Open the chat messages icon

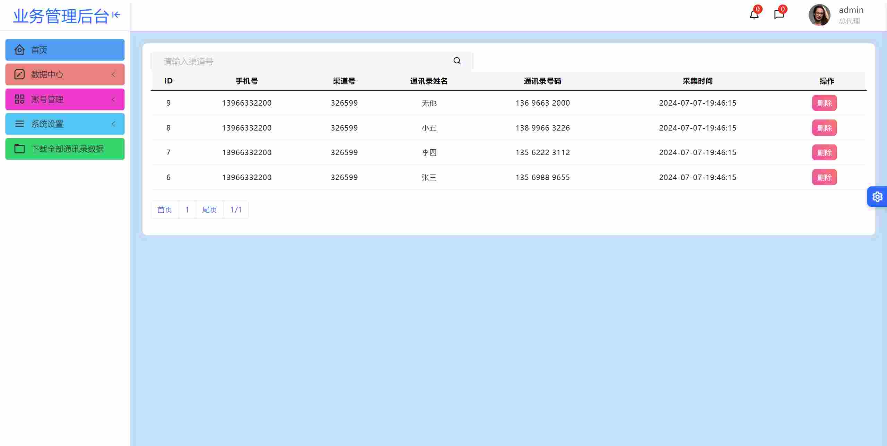(x=779, y=15)
